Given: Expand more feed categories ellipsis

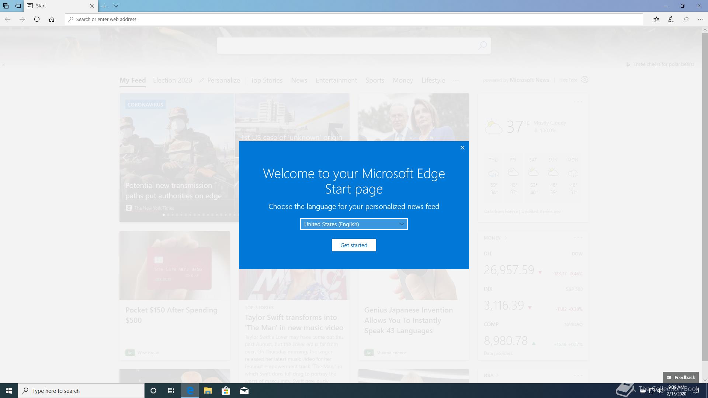Looking at the screenshot, I should 456,80.
